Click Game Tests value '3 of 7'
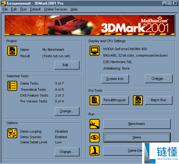 click(59, 83)
